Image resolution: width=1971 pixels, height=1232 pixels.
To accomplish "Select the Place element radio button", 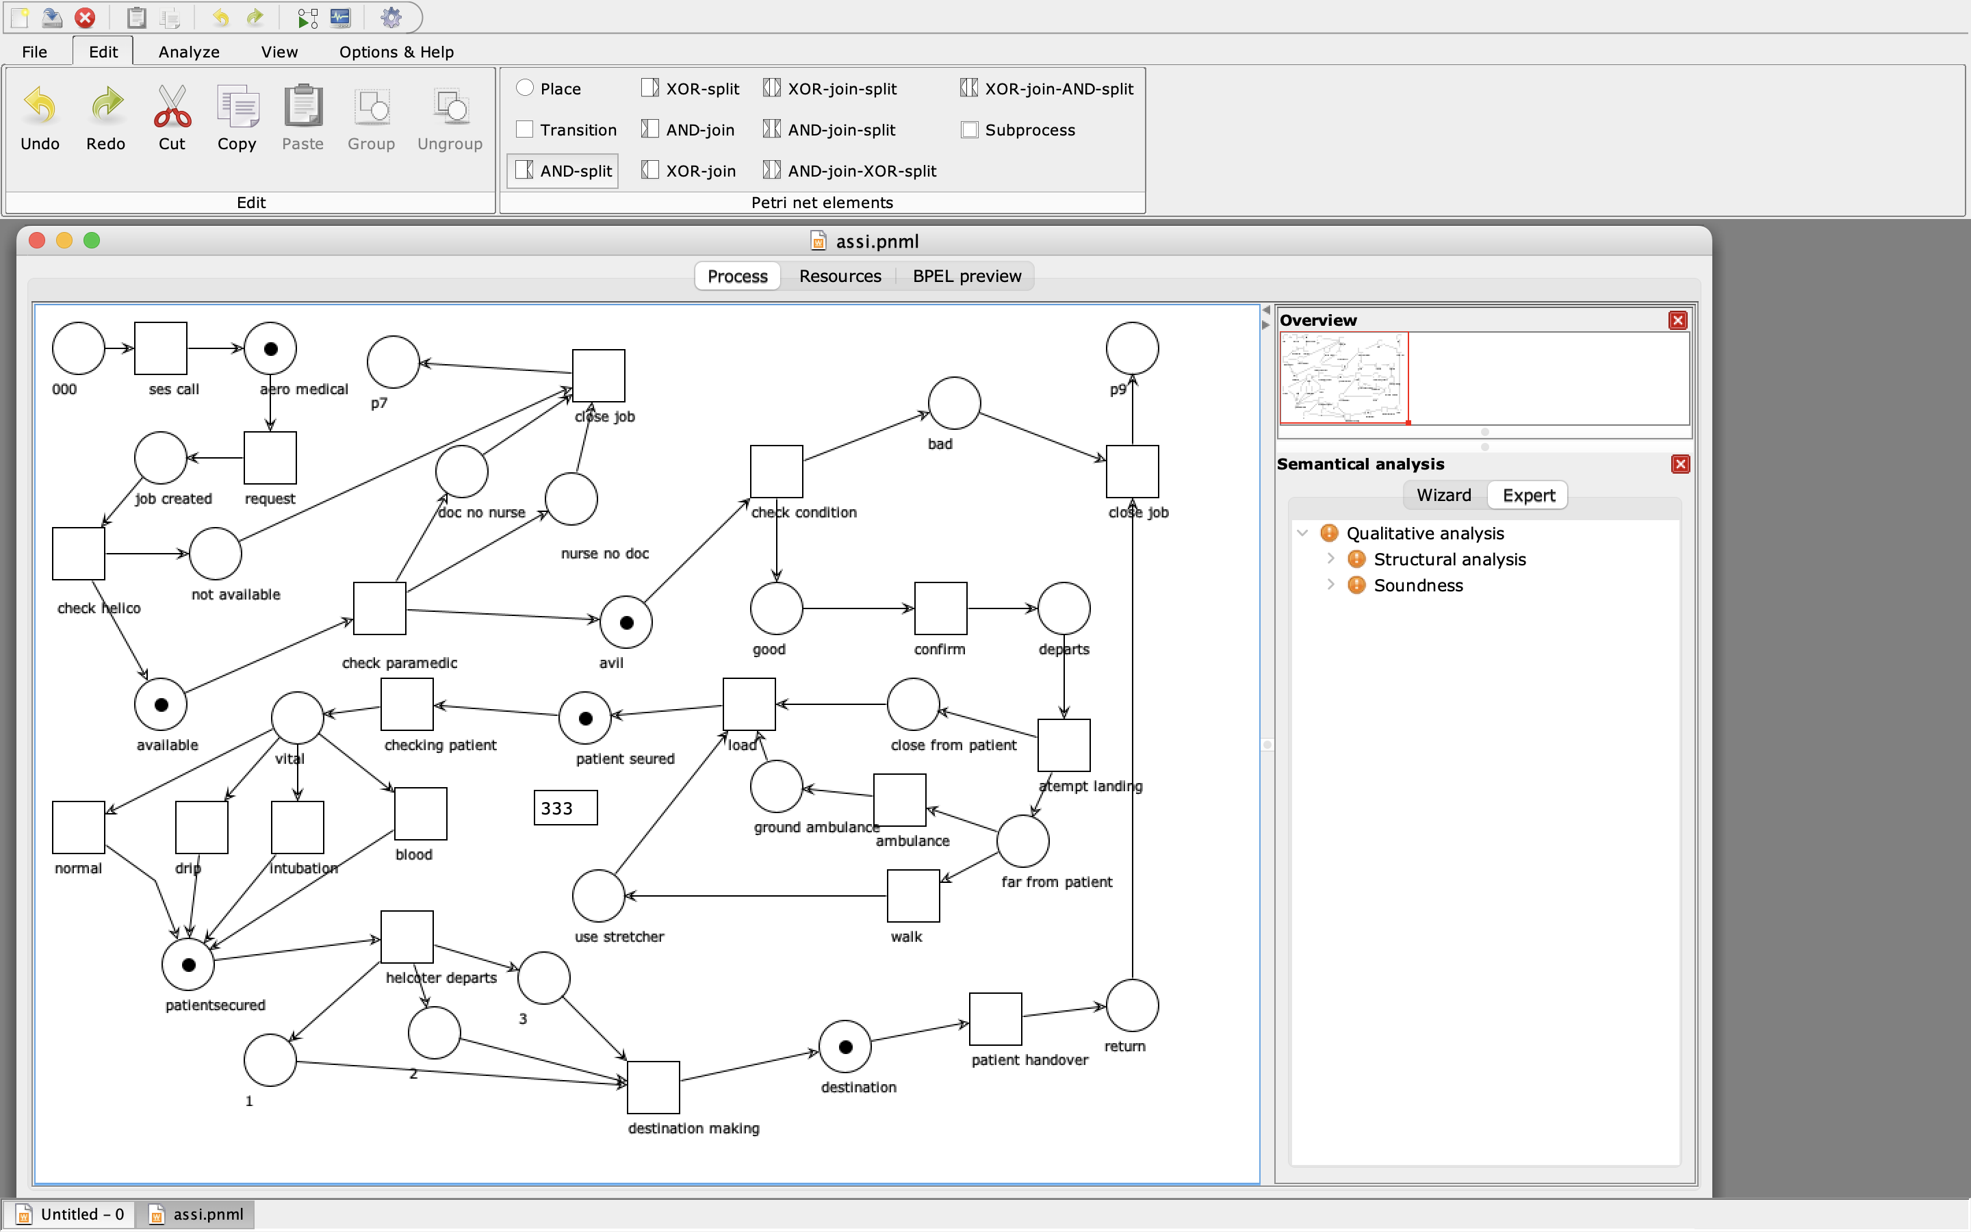I will (524, 88).
